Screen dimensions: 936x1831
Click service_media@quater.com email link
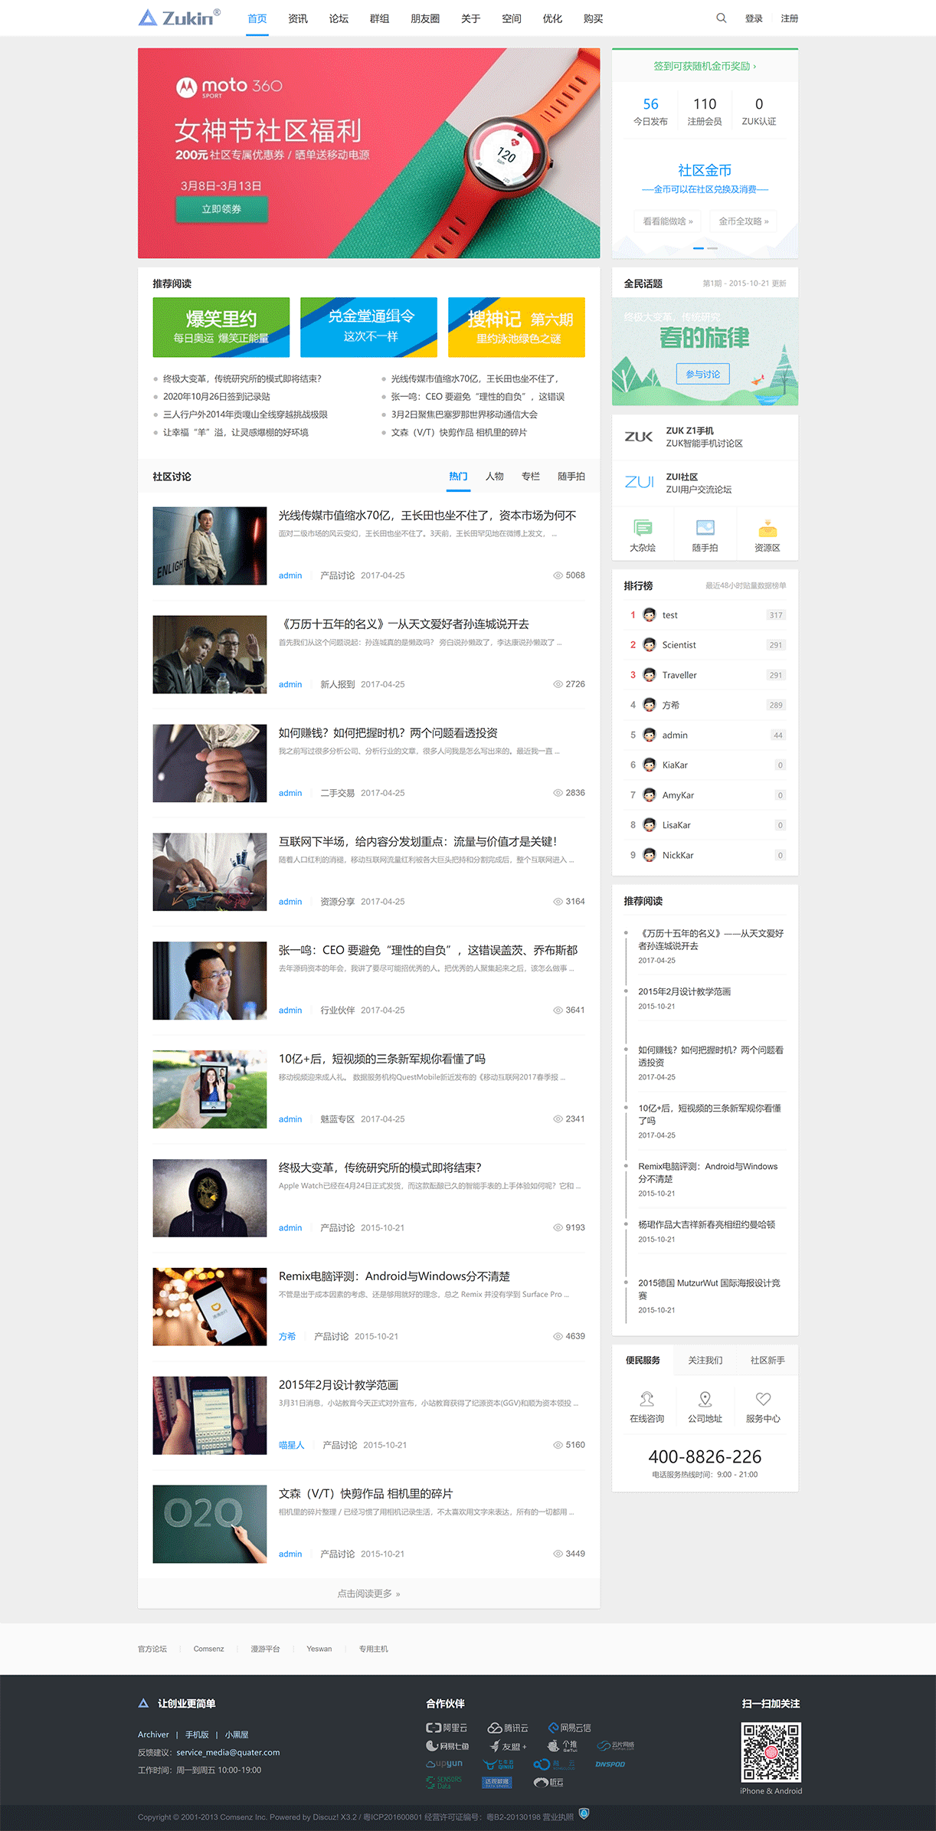pos(228,1752)
